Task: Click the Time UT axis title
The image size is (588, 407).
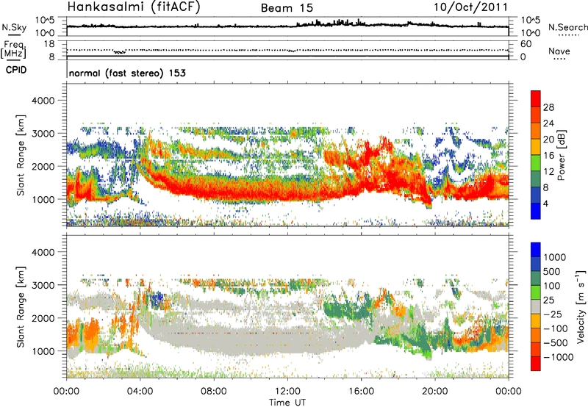Action: pyautogui.click(x=287, y=403)
